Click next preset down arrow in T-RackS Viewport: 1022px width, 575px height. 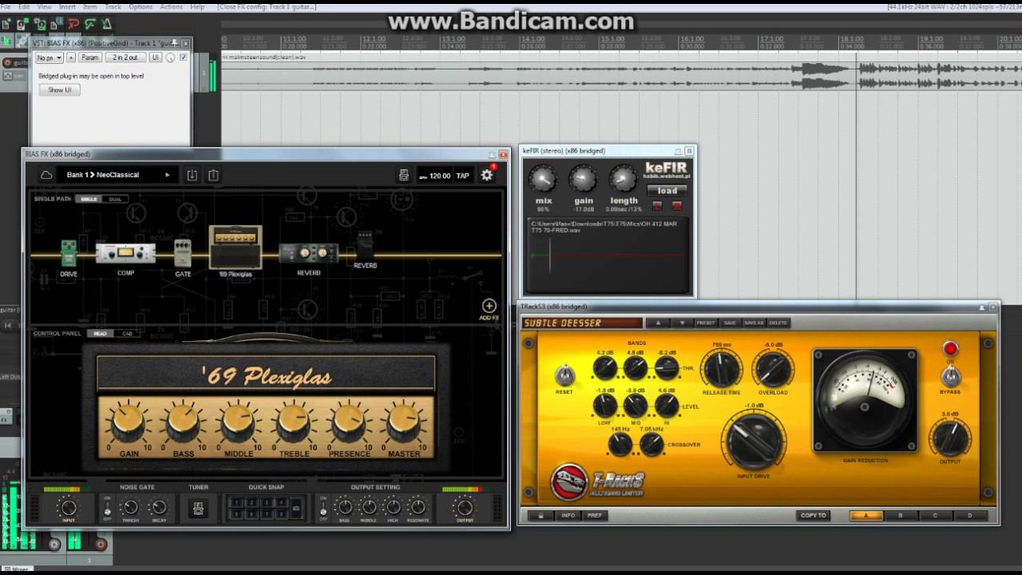(x=682, y=323)
